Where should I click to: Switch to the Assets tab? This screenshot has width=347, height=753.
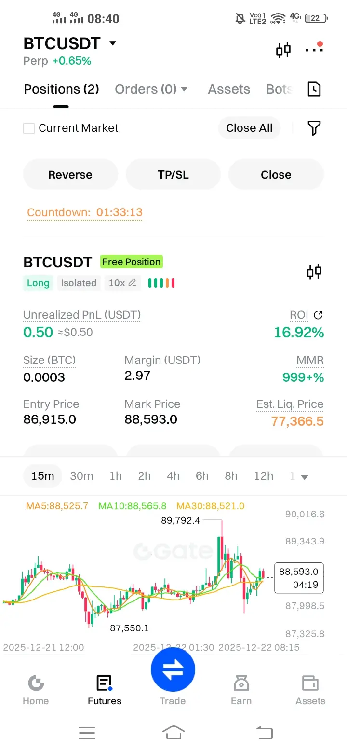(229, 89)
